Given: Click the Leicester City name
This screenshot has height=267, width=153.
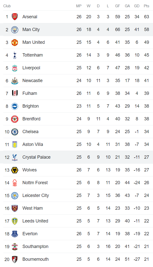Looking at the screenshot, I should 35,195.
